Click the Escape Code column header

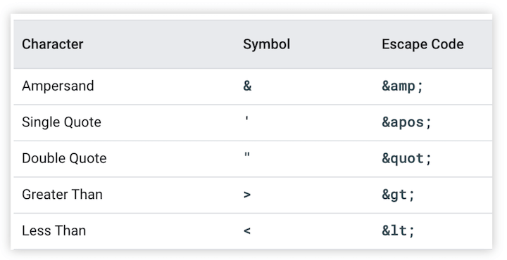423,44
